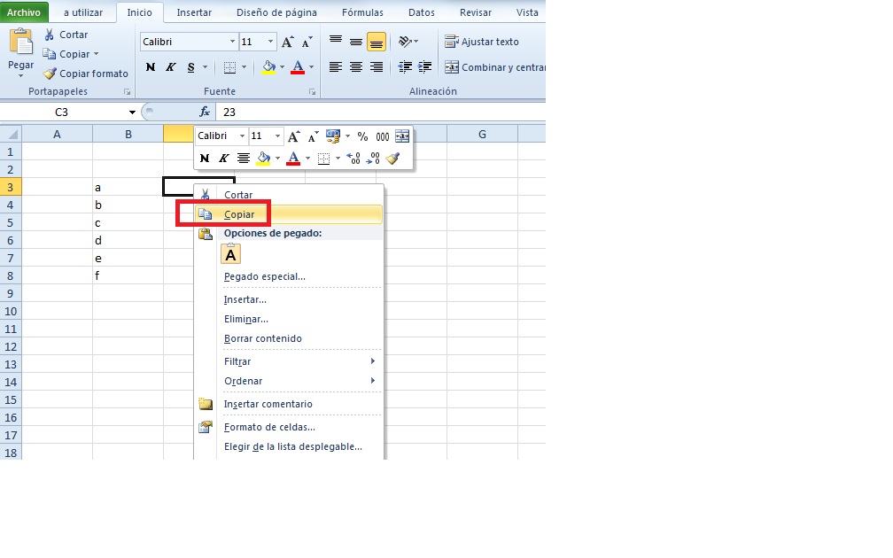Click the Pegar button label
This screenshot has height=558, width=893.
tap(21, 65)
